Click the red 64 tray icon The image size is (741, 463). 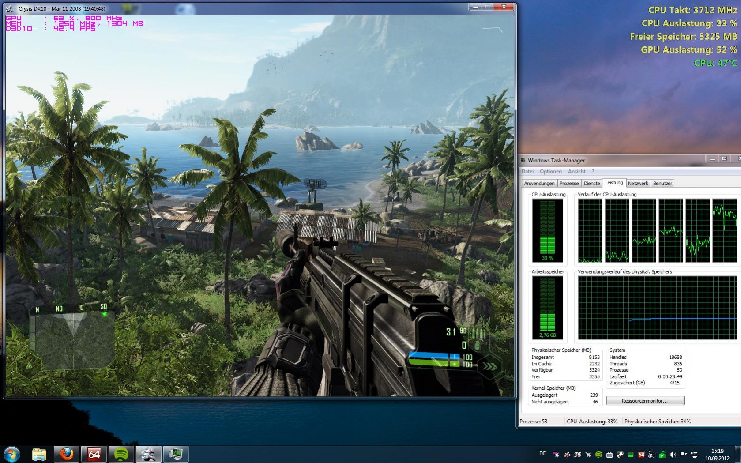(x=641, y=454)
